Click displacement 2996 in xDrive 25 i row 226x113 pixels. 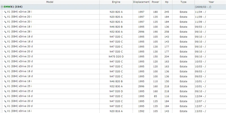click(x=141, y=87)
